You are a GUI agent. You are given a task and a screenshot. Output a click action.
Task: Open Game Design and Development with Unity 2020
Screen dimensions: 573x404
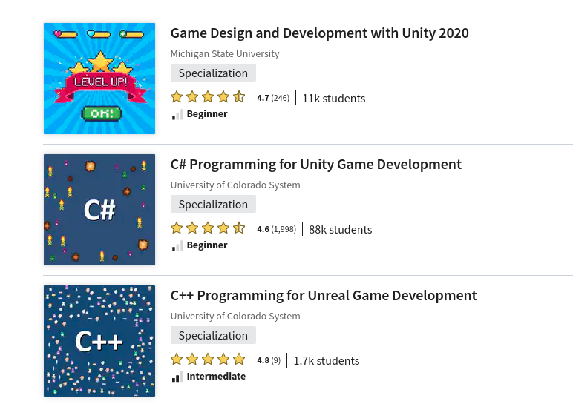319,33
